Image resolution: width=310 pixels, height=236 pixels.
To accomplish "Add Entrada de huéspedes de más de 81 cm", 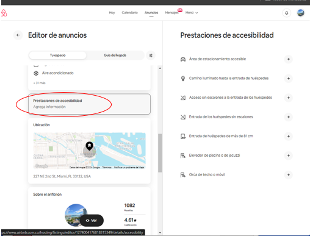I will click(288, 136).
